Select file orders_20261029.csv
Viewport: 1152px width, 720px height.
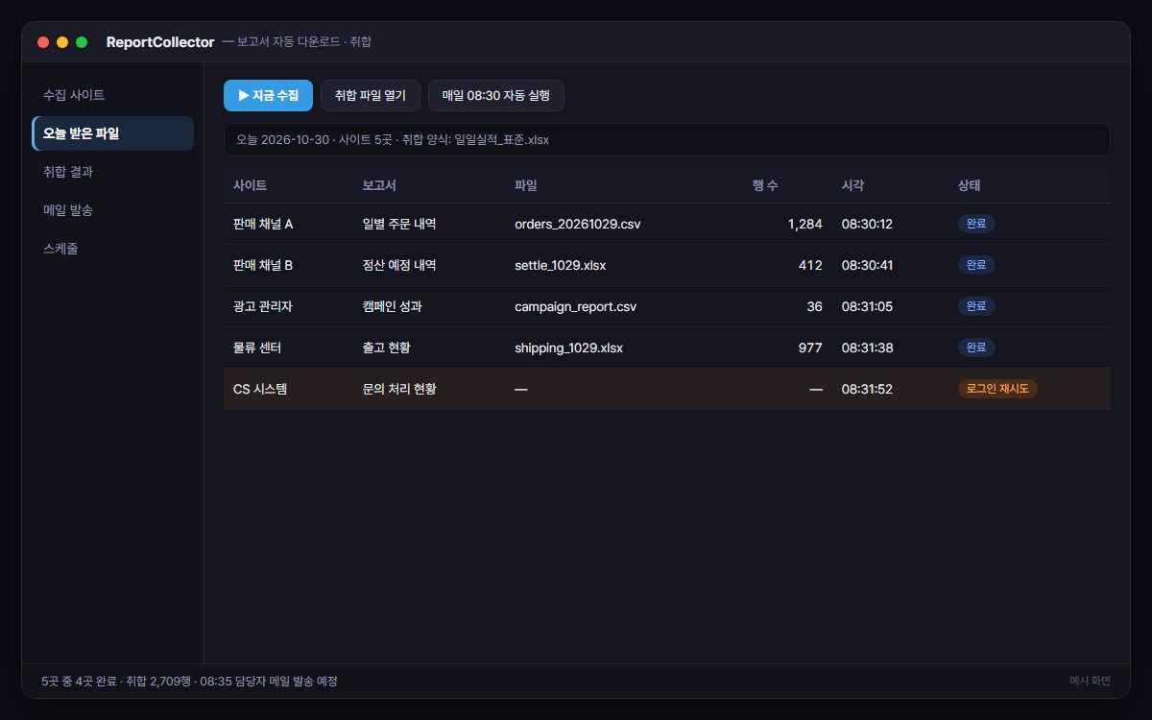[577, 224]
